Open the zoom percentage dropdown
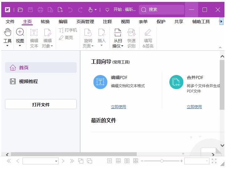Image resolution: width=226 pixels, height=170 pixels. click(207, 161)
